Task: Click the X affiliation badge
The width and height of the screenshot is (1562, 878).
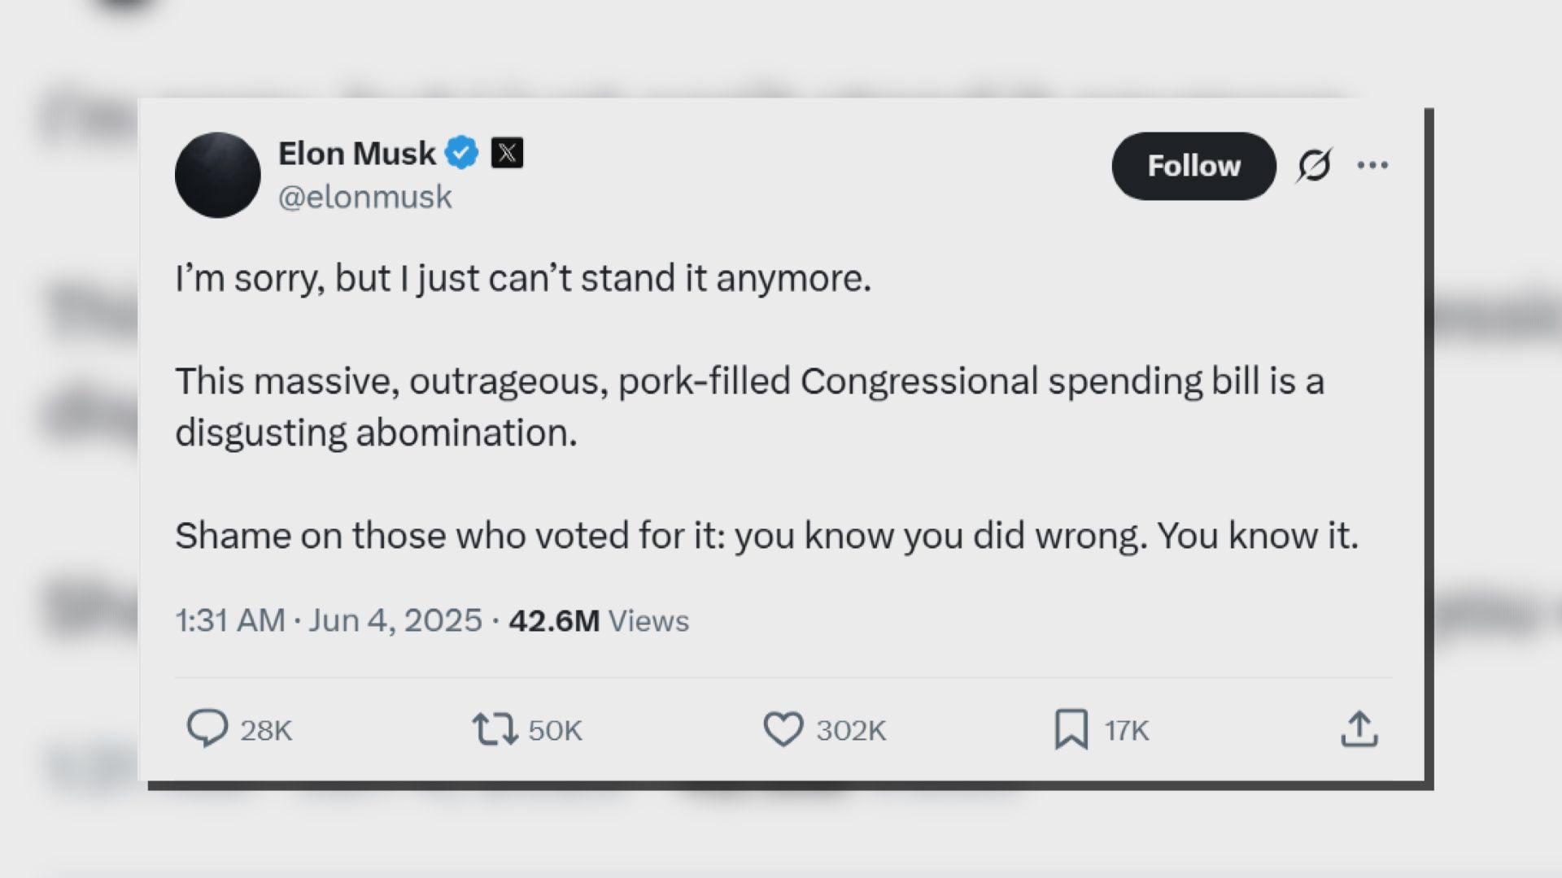Action: coord(507,153)
